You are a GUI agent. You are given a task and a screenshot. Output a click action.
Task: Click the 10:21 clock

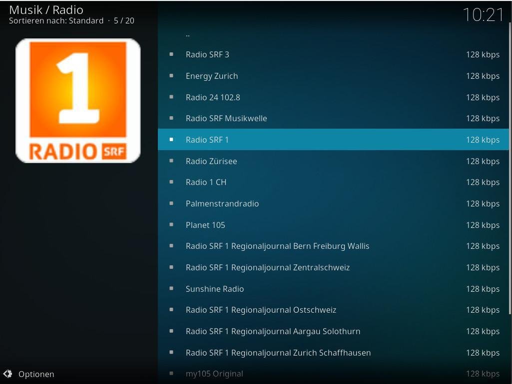483,15
